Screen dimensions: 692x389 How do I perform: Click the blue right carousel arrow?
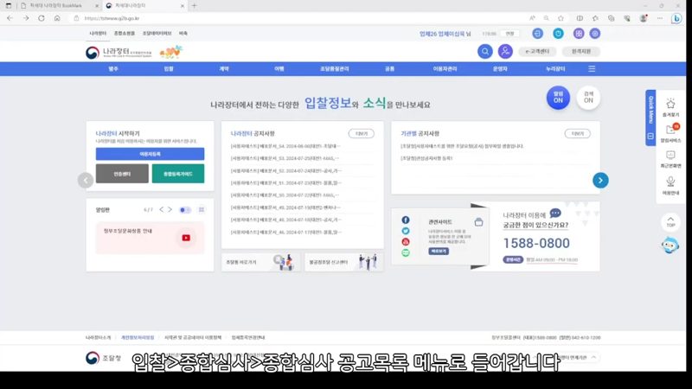click(x=600, y=180)
